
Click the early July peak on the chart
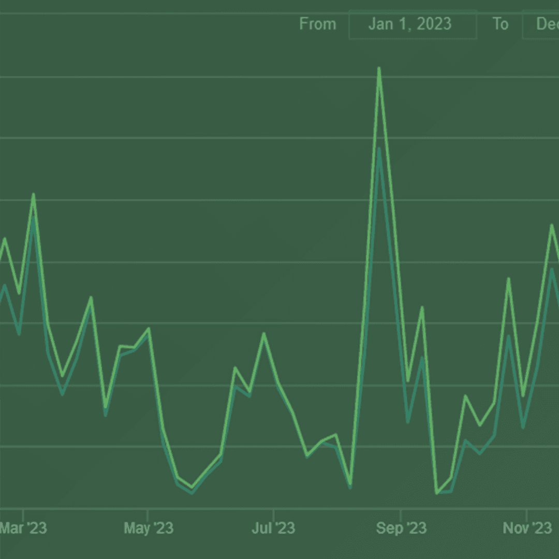pos(264,334)
